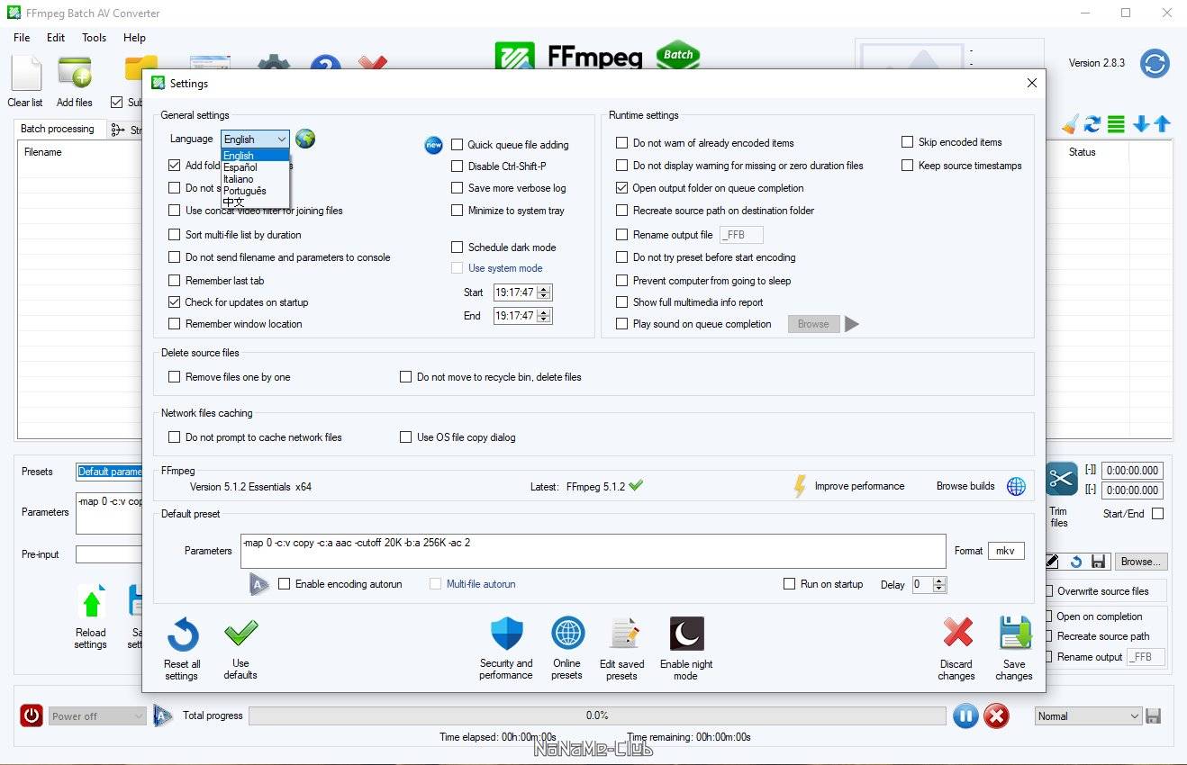The image size is (1187, 765).
Task: Adjust the Delay value stepper
Action: tap(939, 585)
